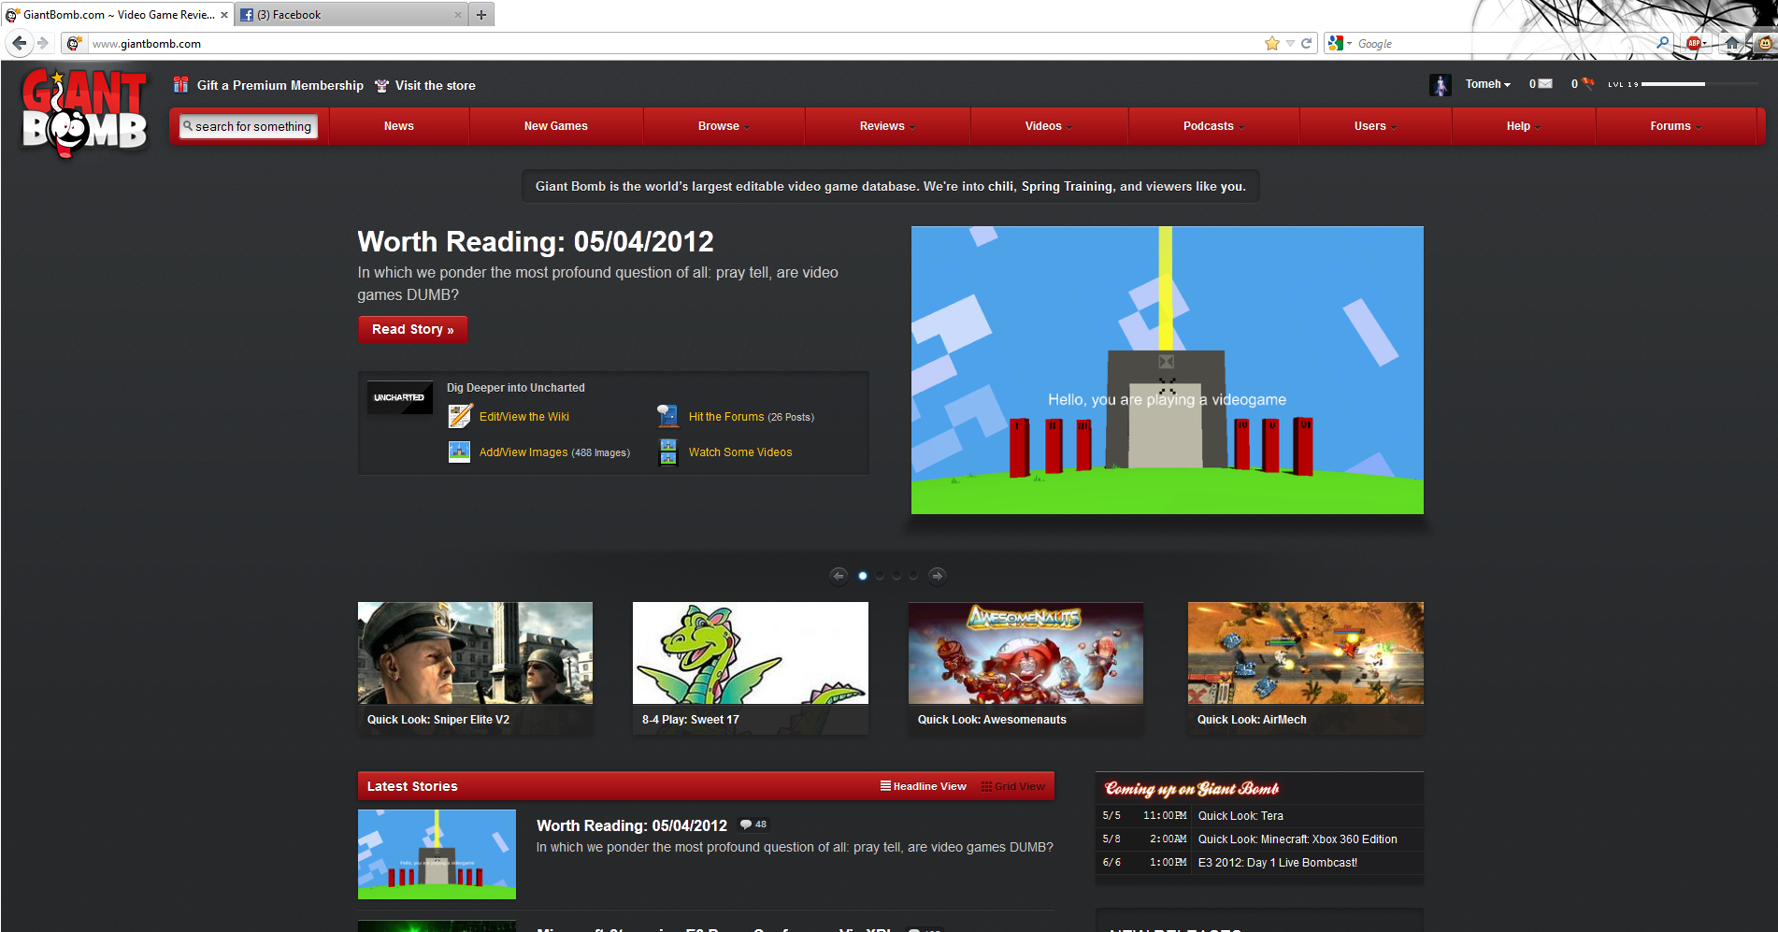This screenshot has height=932, width=1778.
Task: Click the gift box icon
Action: pos(181,85)
